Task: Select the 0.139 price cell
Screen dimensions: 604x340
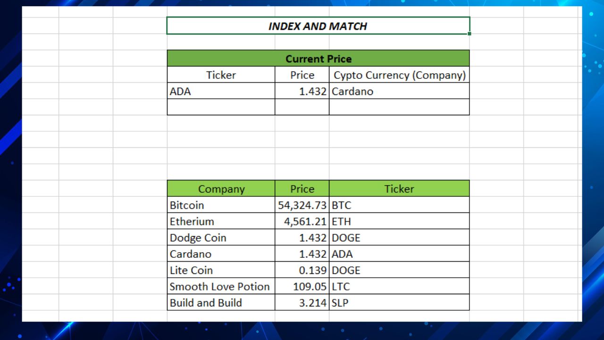Action: tap(302, 270)
